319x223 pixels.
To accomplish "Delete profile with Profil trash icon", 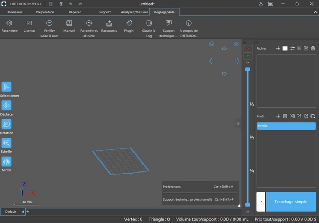I will click(285, 116).
